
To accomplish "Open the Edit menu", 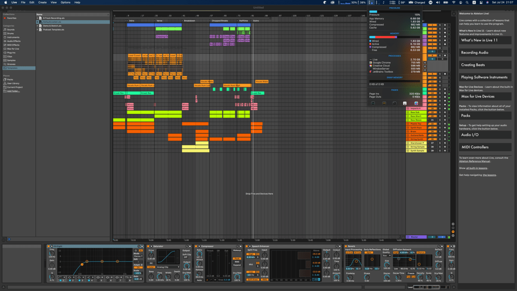I will 32,2.
